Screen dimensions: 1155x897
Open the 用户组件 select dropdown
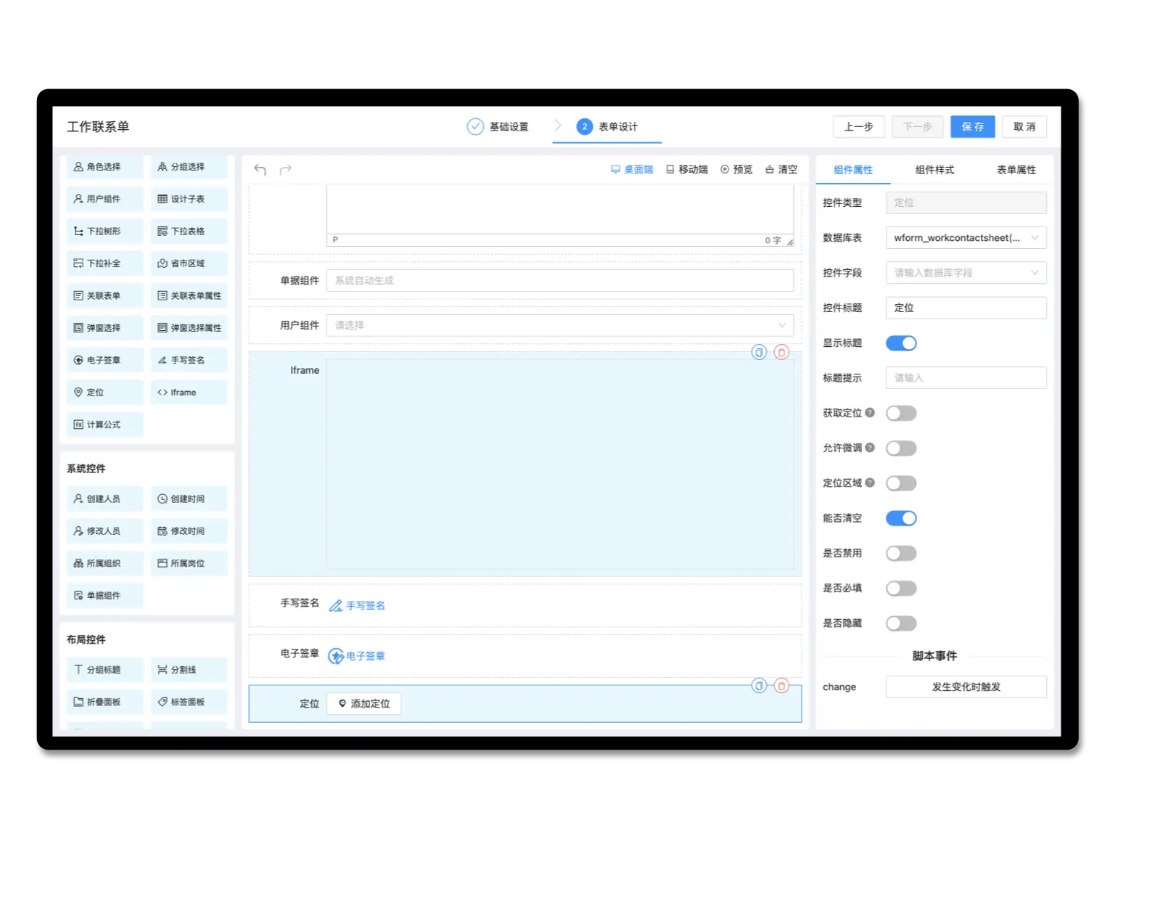click(559, 325)
